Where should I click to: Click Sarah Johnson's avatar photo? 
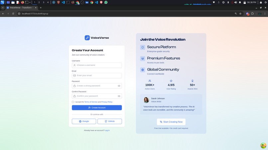tap(146, 100)
